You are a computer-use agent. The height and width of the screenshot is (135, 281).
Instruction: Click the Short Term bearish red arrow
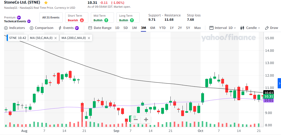82,20
